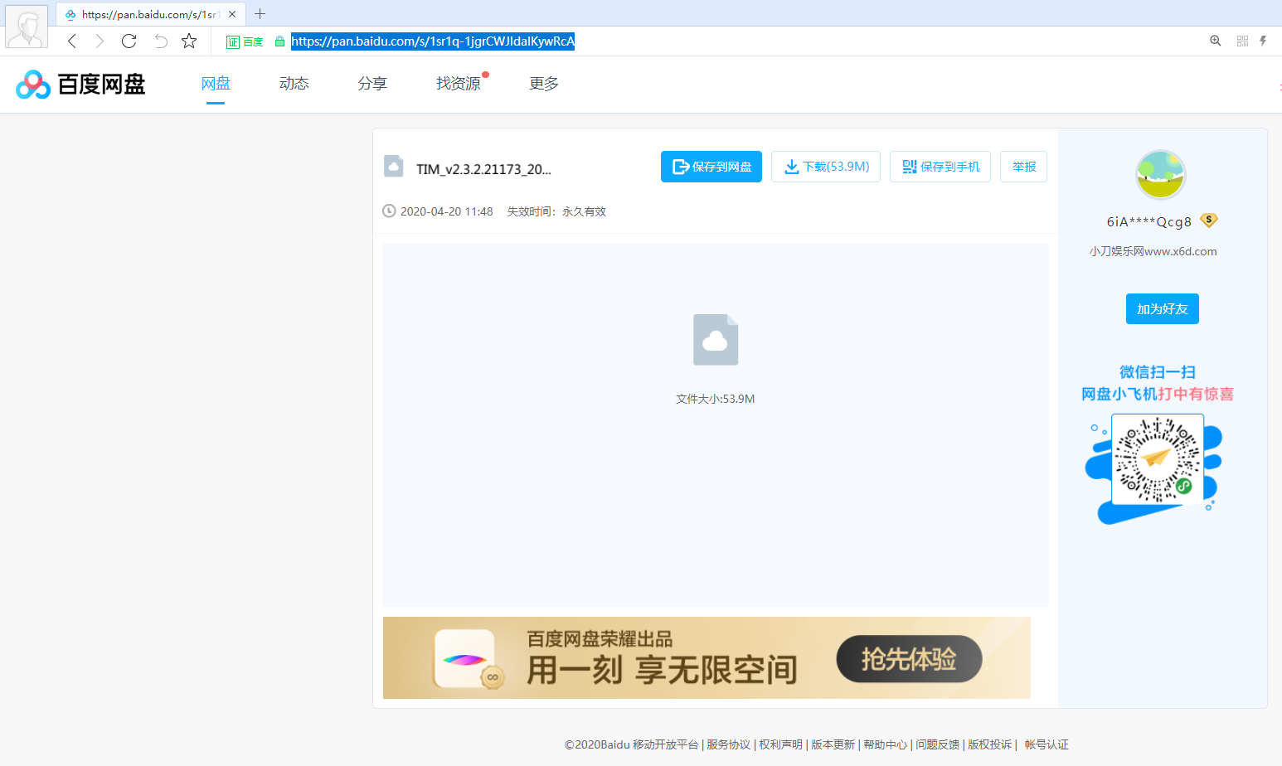Open the 版本更新 footer link

pos(833,744)
